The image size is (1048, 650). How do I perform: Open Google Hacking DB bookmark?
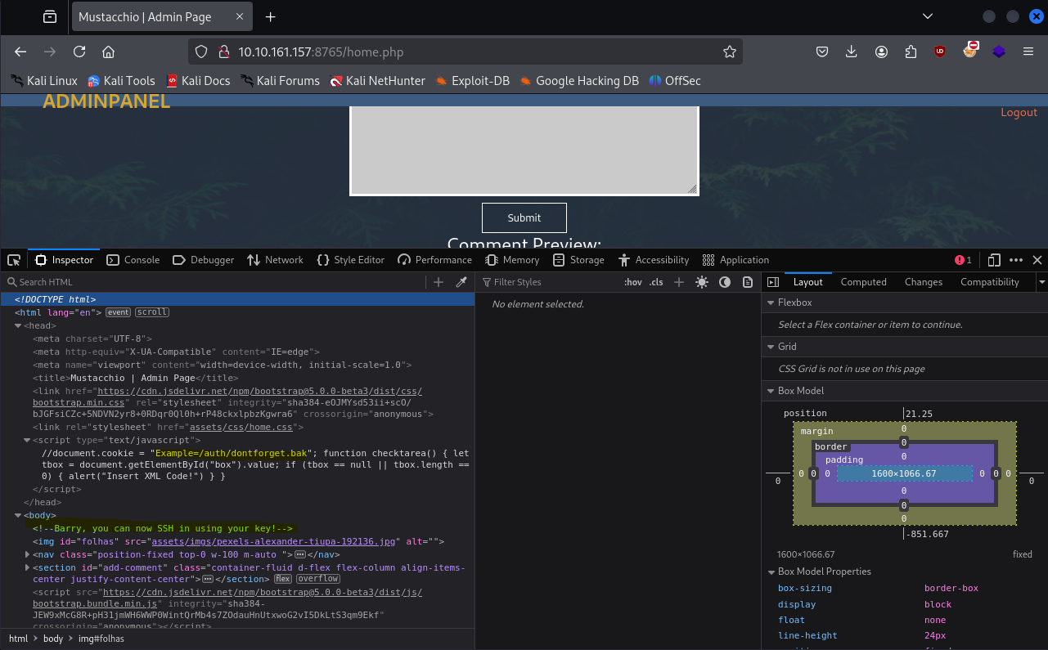coord(578,81)
